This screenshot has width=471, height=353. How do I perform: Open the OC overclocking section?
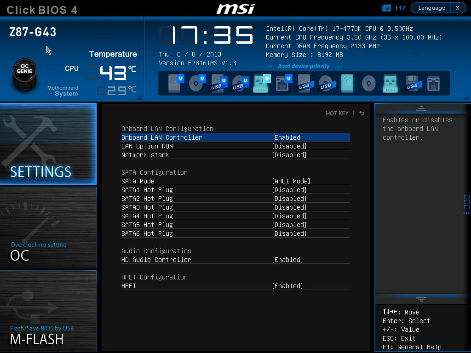click(48, 227)
